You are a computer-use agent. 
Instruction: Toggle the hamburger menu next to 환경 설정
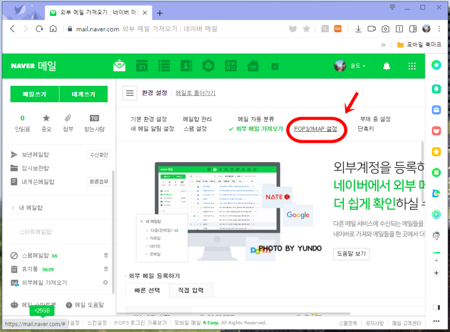click(130, 93)
